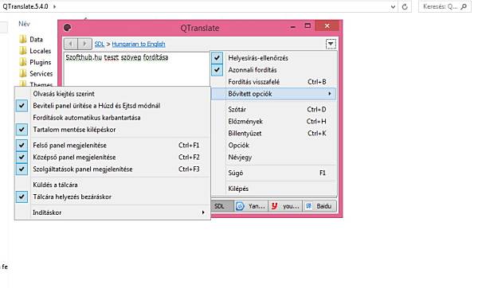This screenshot has height=288, width=478.
Task: Open Súgó help menu item
Action: point(274,173)
